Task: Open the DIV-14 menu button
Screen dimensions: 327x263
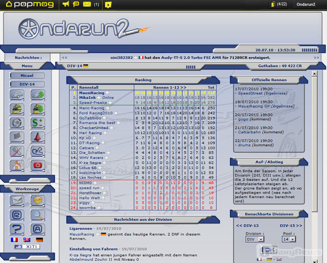Action: pyautogui.click(x=27, y=84)
